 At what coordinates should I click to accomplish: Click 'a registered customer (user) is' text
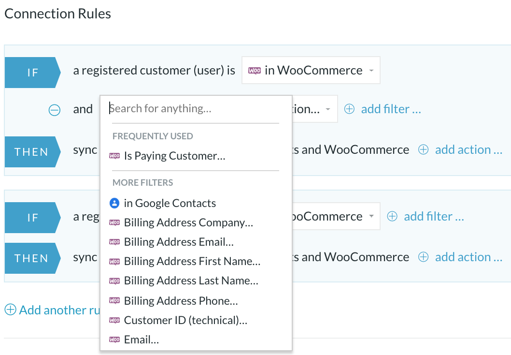click(154, 71)
